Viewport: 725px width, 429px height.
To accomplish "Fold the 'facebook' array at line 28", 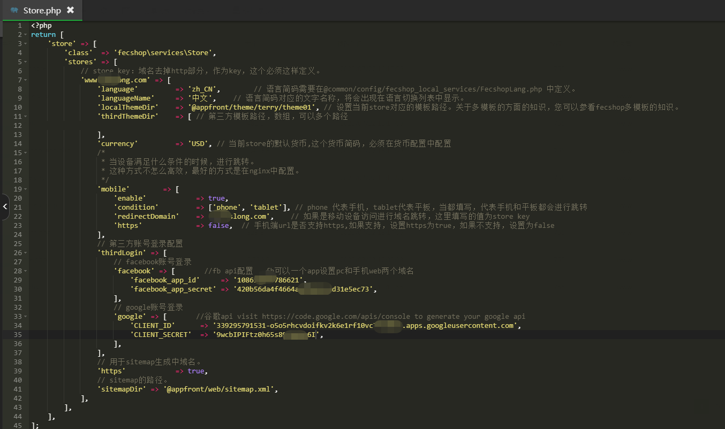I will 26,271.
